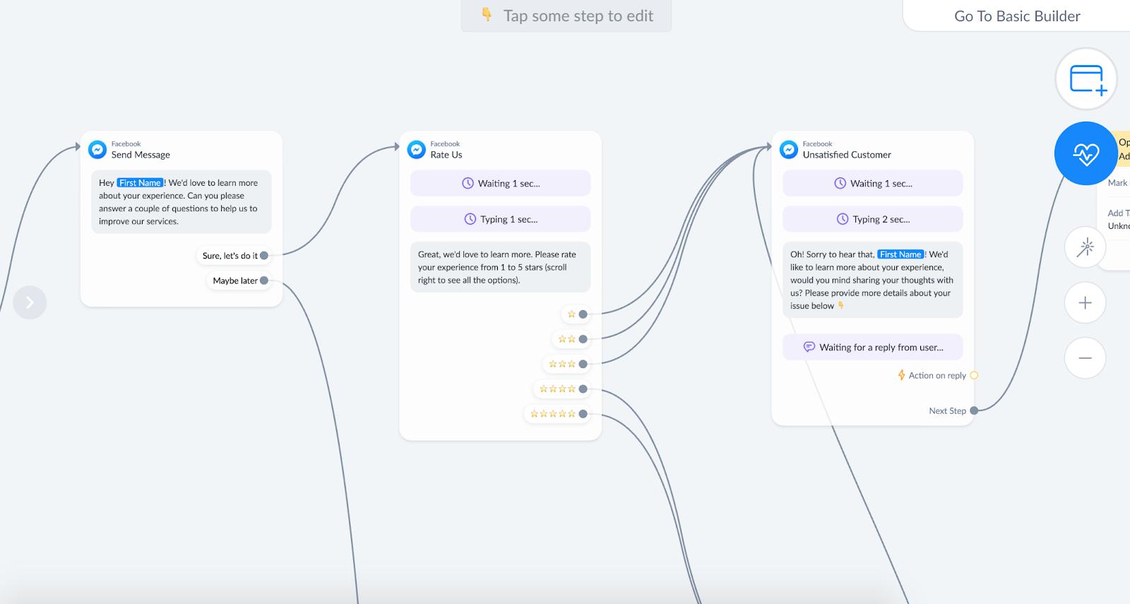Click the 'Action on reply' option

click(936, 376)
